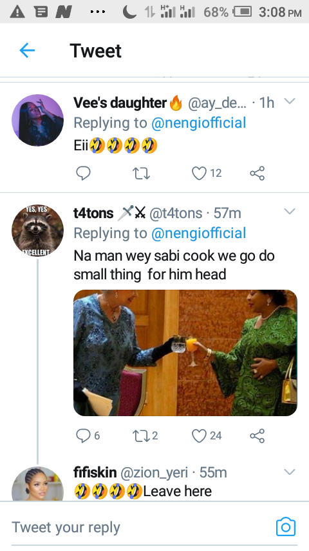309x551 pixels.
Task: Open @nengiofficial link in t4tons reply
Action: [198, 234]
